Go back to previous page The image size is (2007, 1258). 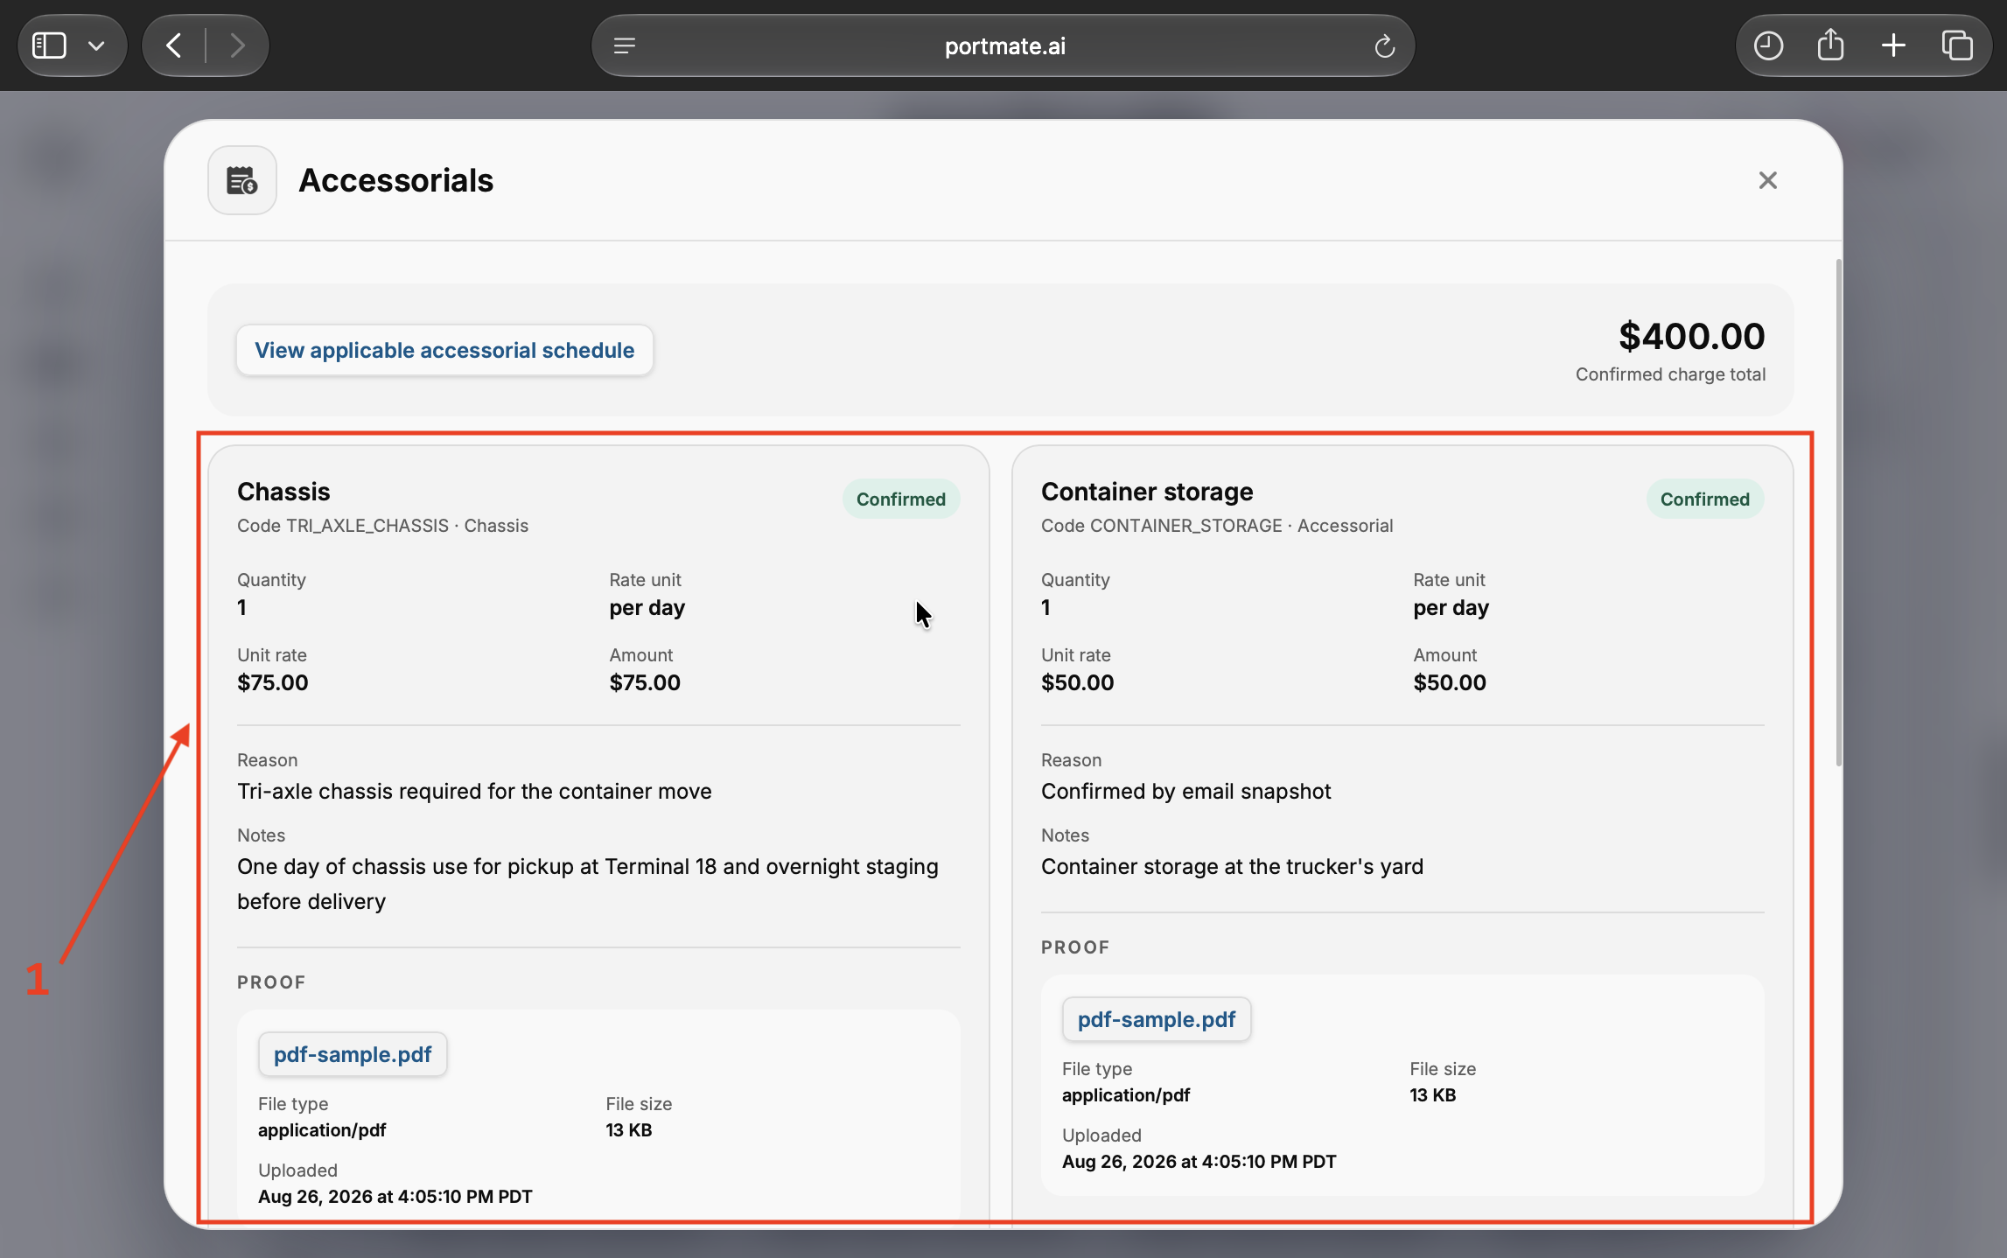pyautogui.click(x=174, y=45)
